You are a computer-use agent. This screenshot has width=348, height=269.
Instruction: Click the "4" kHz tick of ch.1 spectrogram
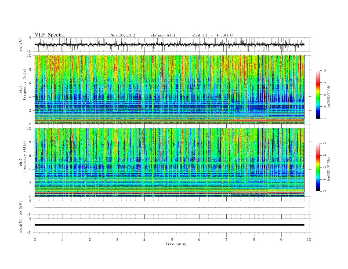31,97
